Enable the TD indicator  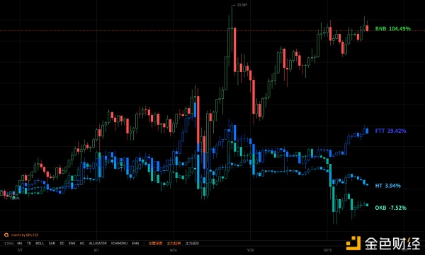point(29,244)
